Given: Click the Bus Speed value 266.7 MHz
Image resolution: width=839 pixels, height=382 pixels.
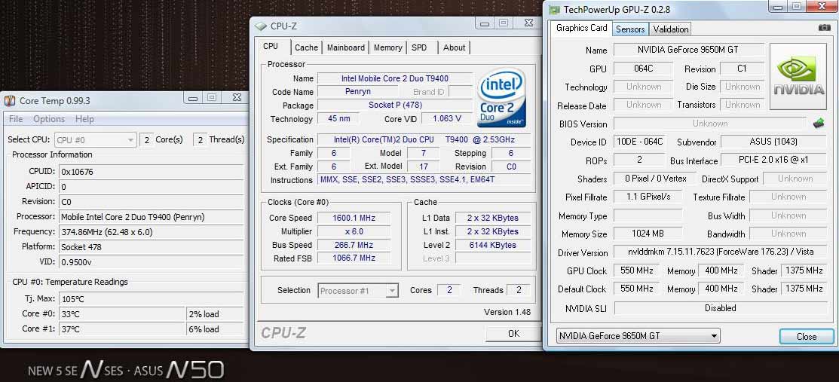Looking at the screenshot, I should 353,245.
